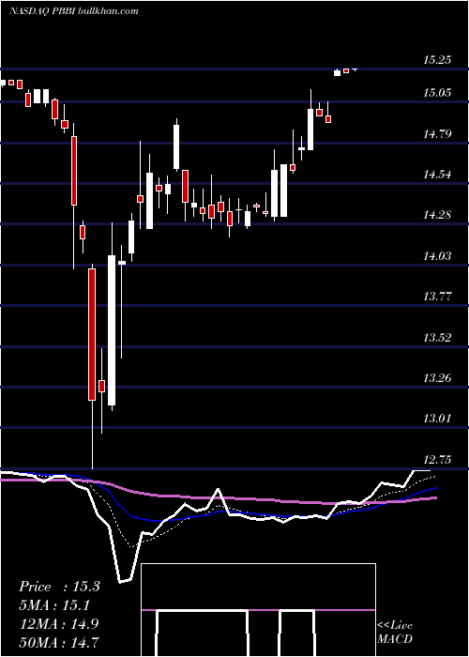Click the 12.75 price axis label
Screen dimensions: 469x657
pos(437,460)
